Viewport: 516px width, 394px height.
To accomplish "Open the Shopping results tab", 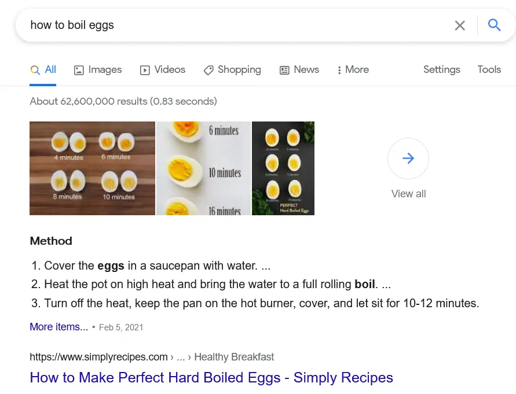I will click(x=232, y=70).
